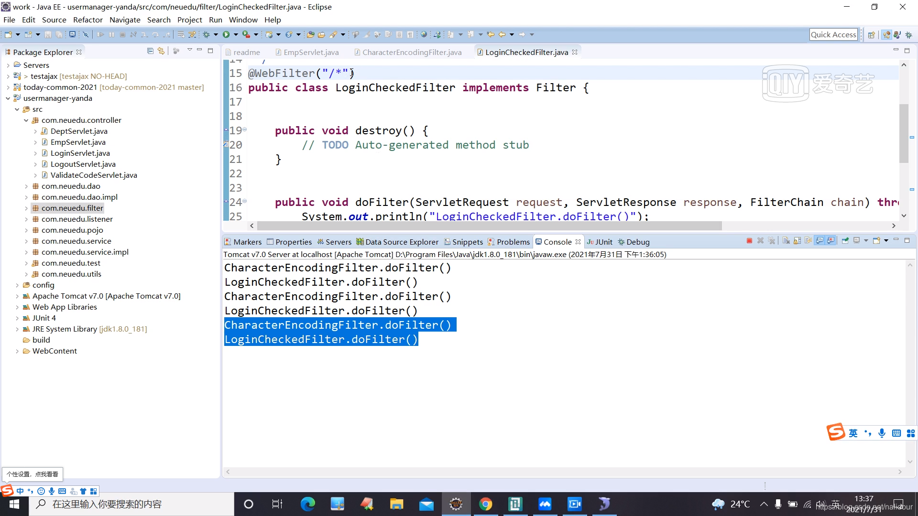Toggle 中 input mode on bottom IME bar
Screen dimensions: 918x516
pos(20,491)
